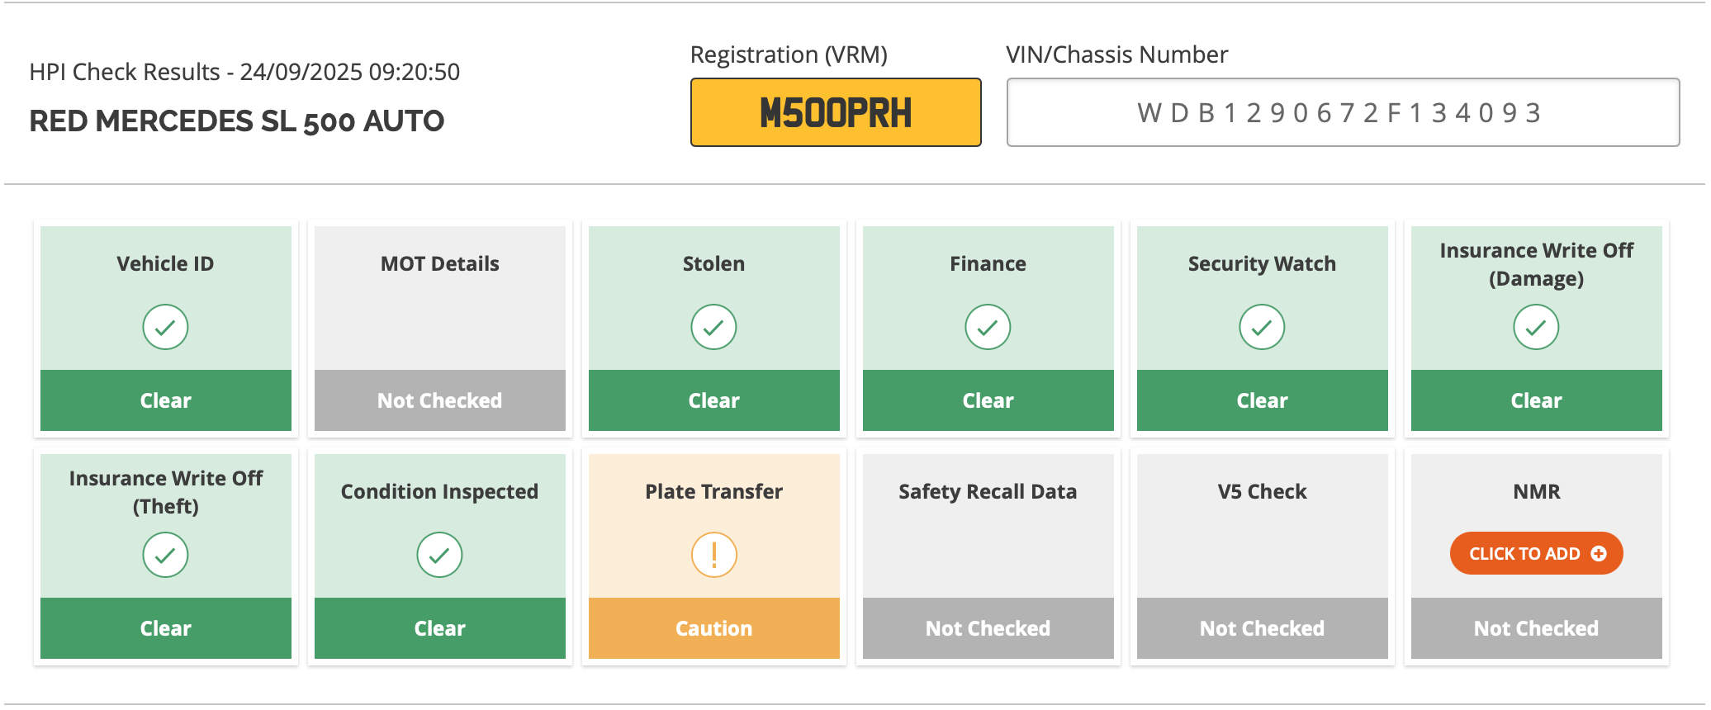Click the VIN/Chassis Number field
Image resolution: width=1711 pixels, height=710 pixels.
[1343, 112]
